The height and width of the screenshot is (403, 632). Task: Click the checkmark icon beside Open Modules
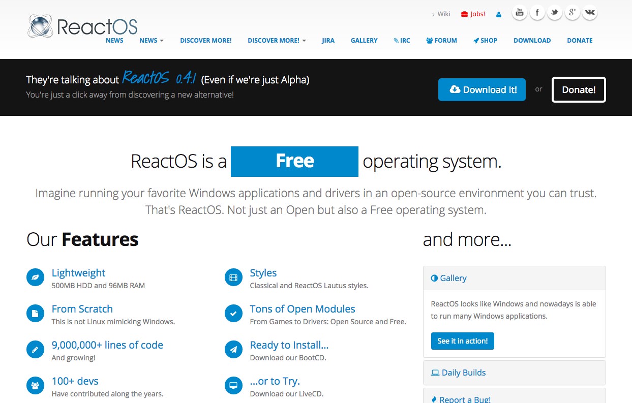(x=233, y=314)
